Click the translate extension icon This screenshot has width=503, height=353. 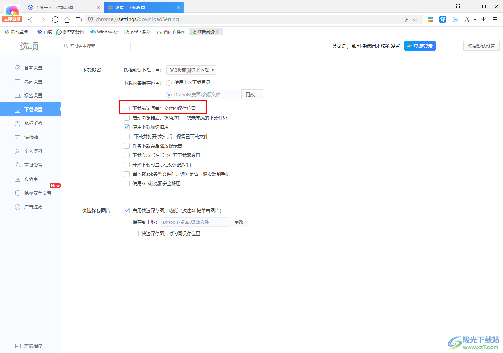(x=443, y=19)
